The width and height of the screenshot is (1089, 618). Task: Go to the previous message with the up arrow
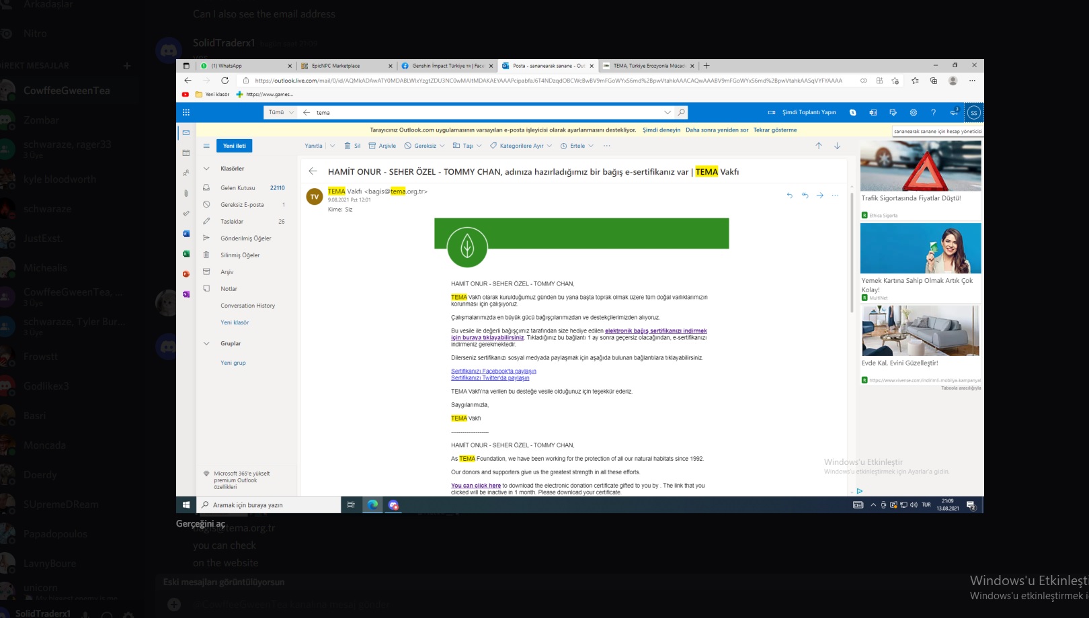(x=819, y=146)
